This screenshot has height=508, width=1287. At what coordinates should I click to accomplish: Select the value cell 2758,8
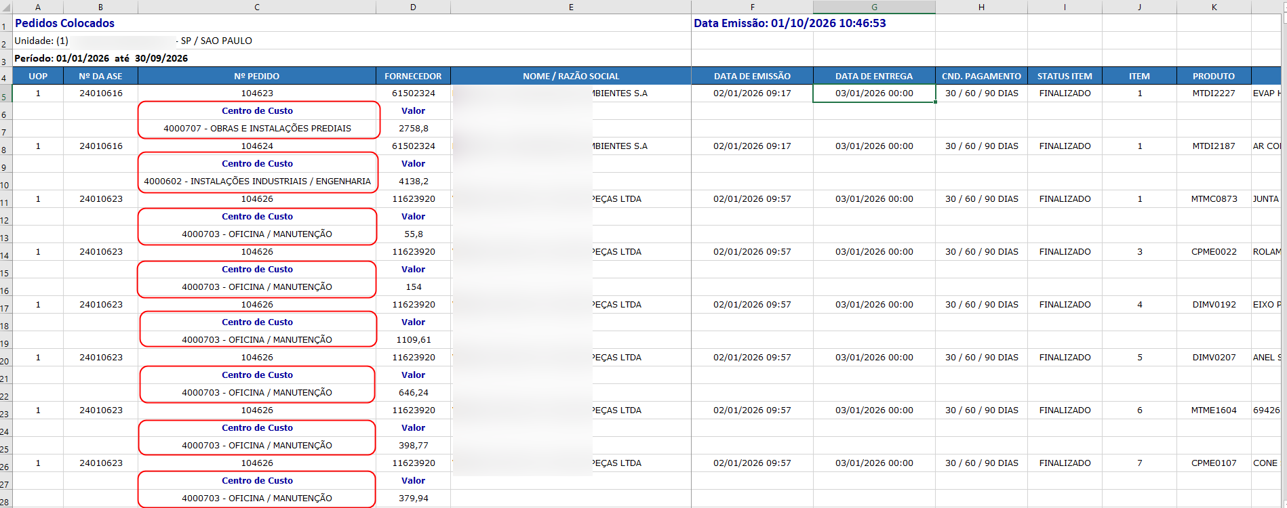(x=413, y=129)
